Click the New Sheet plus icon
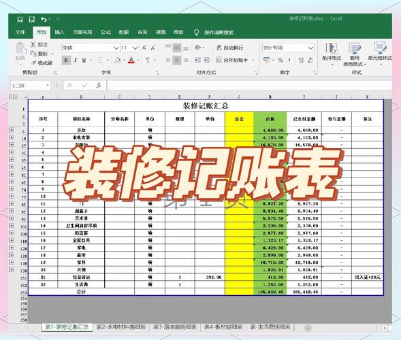This screenshot has height=340, width=401. [308, 328]
